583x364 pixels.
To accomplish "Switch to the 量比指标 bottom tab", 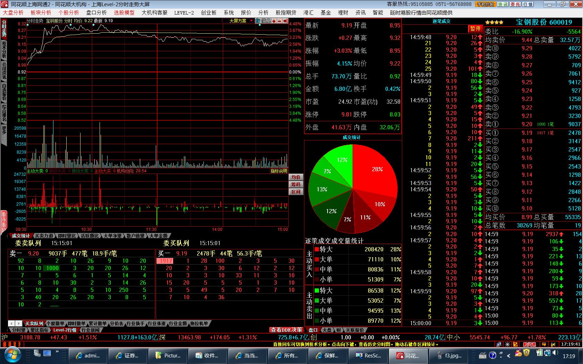I will tap(40, 330).
